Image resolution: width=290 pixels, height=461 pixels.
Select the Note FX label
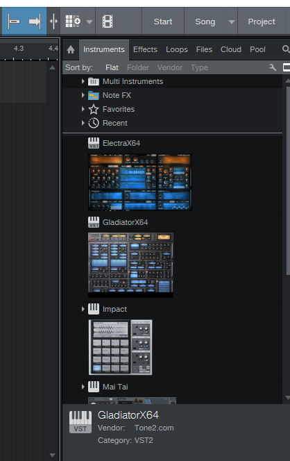pyautogui.click(x=117, y=95)
